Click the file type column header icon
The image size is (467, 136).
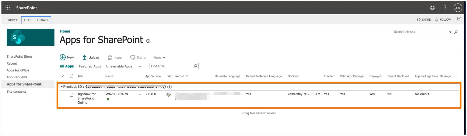[x=71, y=76]
